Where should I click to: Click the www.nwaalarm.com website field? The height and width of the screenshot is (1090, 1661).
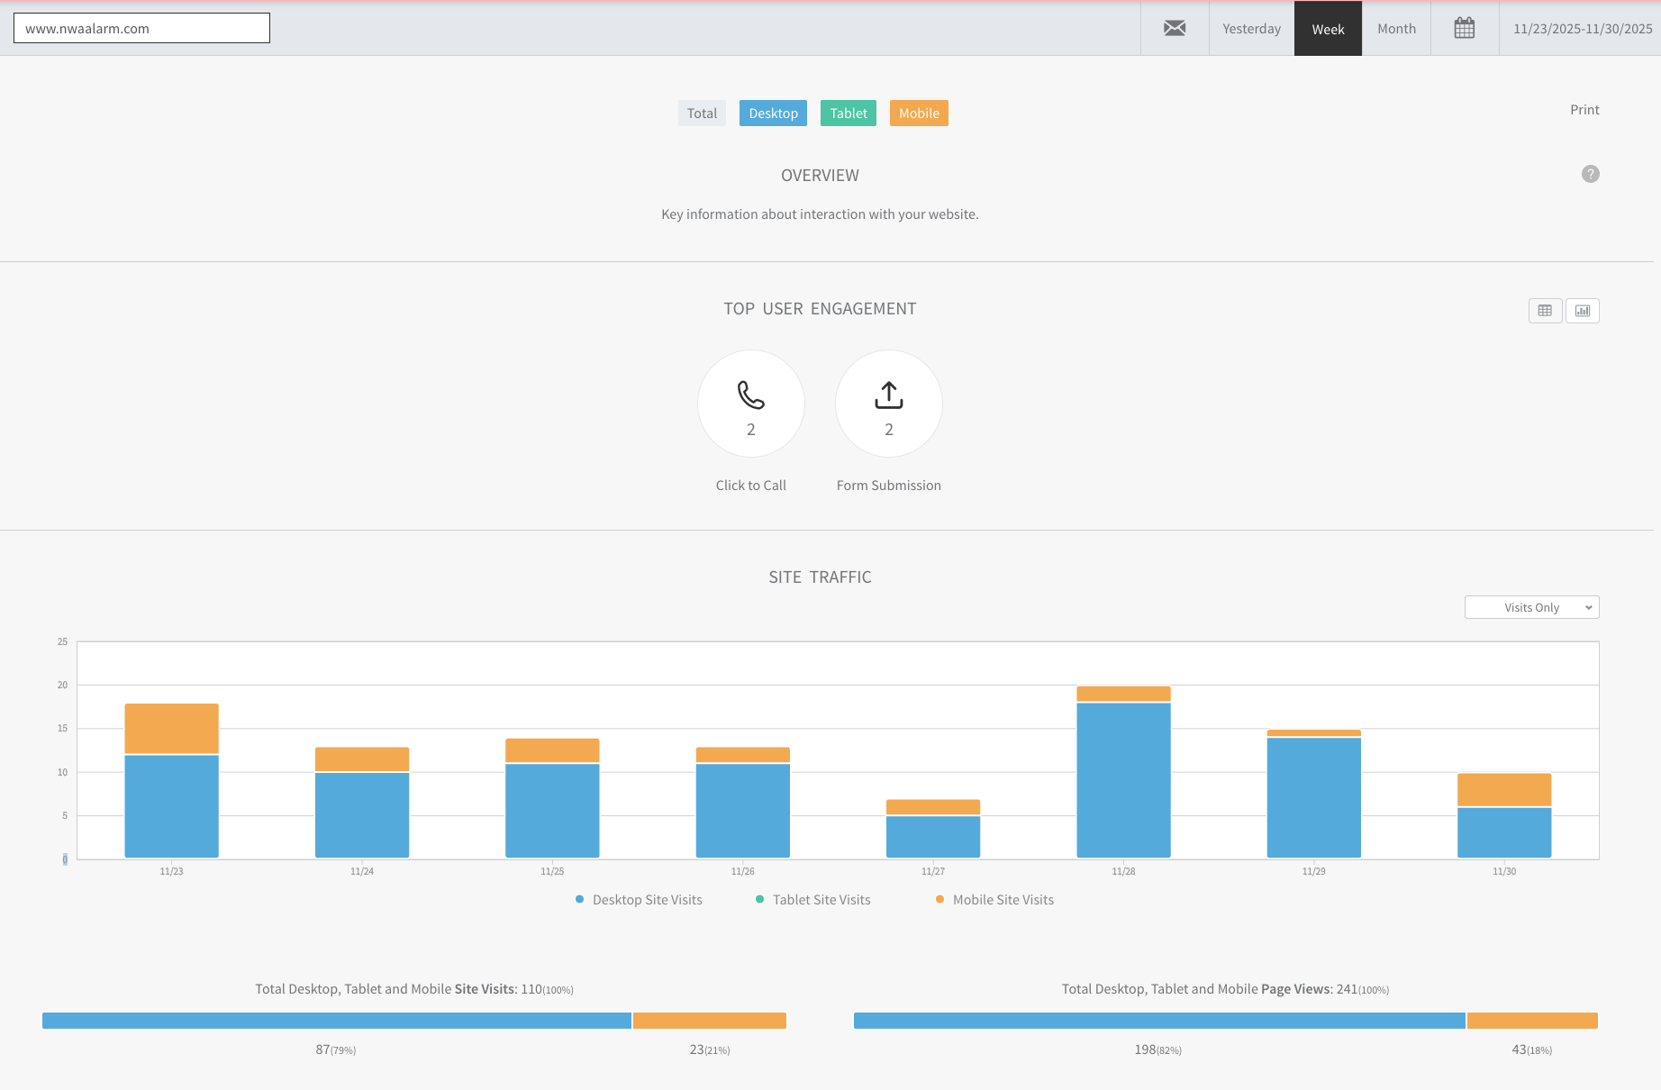141,28
